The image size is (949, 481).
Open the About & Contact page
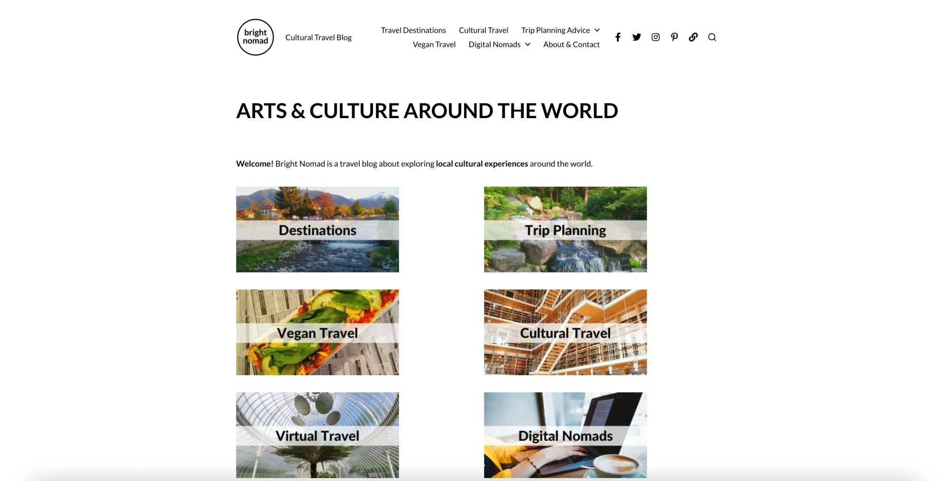(571, 44)
